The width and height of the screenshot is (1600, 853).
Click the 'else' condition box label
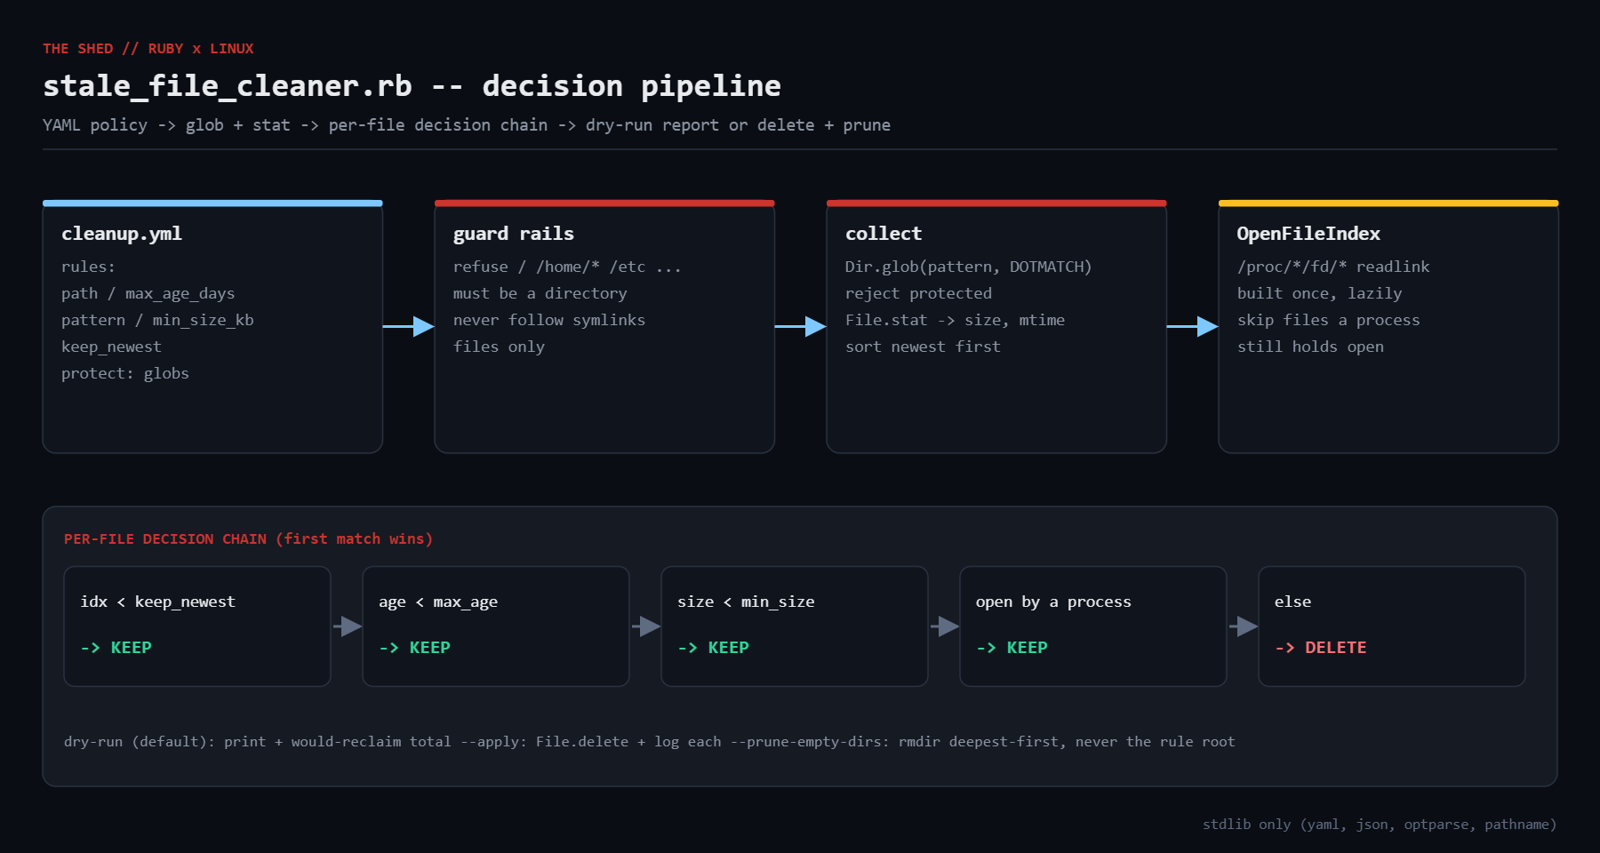pos(1292,602)
